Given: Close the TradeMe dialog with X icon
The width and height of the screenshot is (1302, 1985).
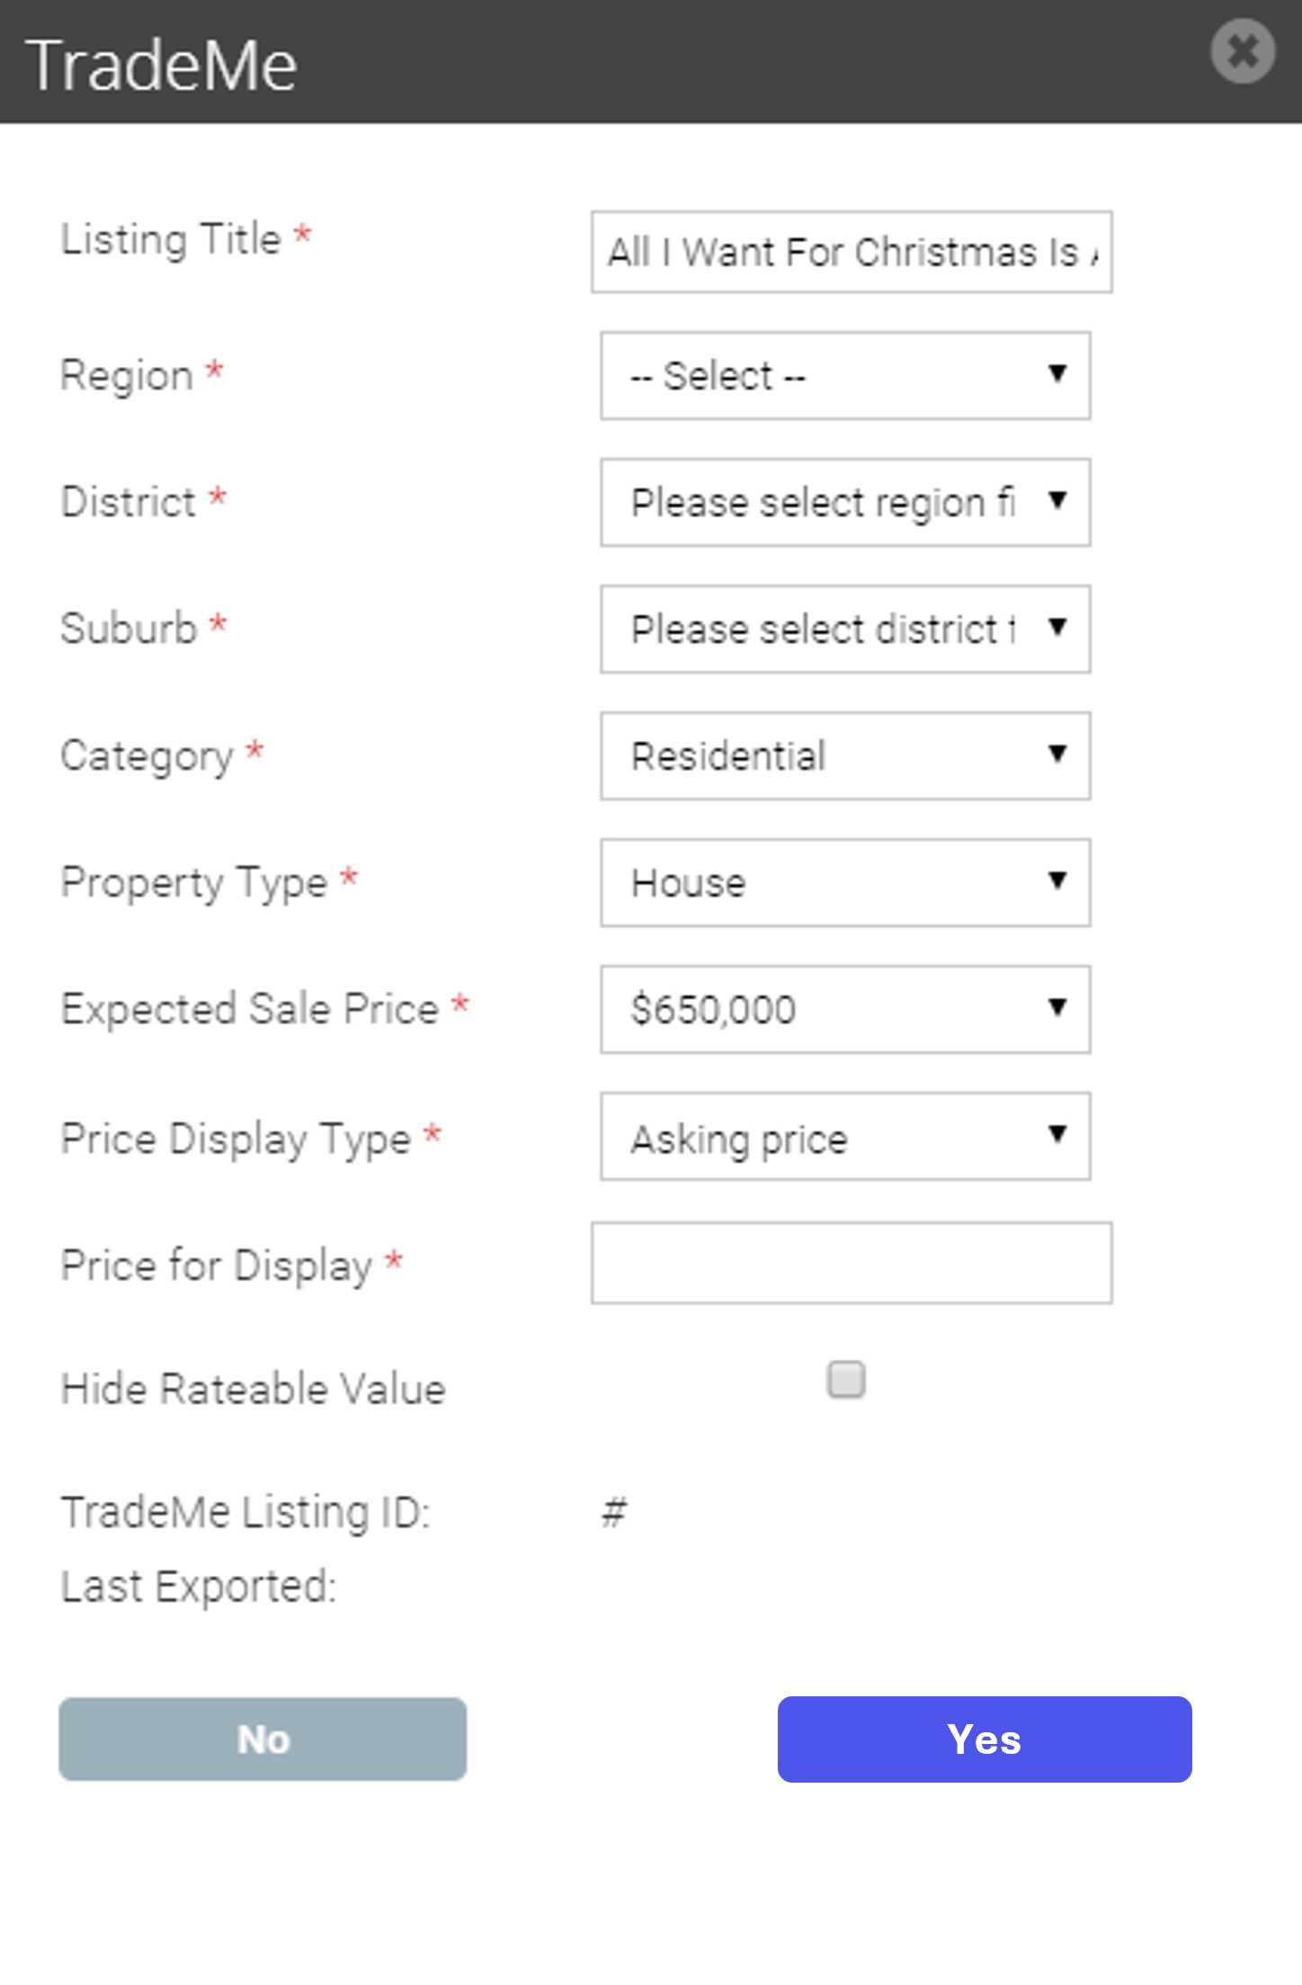Looking at the screenshot, I should [1243, 51].
